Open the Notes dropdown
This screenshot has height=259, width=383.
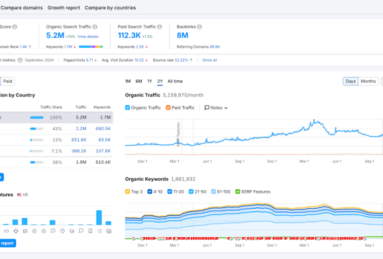coord(216,108)
